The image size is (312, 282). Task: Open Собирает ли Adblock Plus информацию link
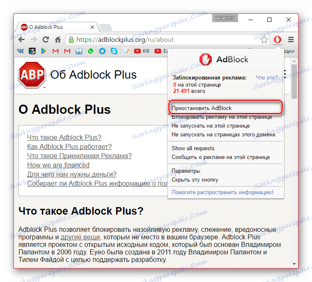(97, 183)
